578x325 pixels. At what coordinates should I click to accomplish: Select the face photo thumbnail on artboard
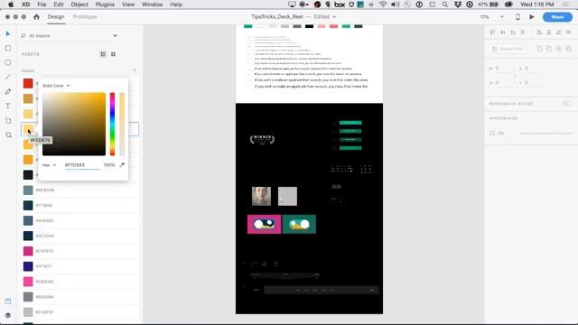coord(261,196)
